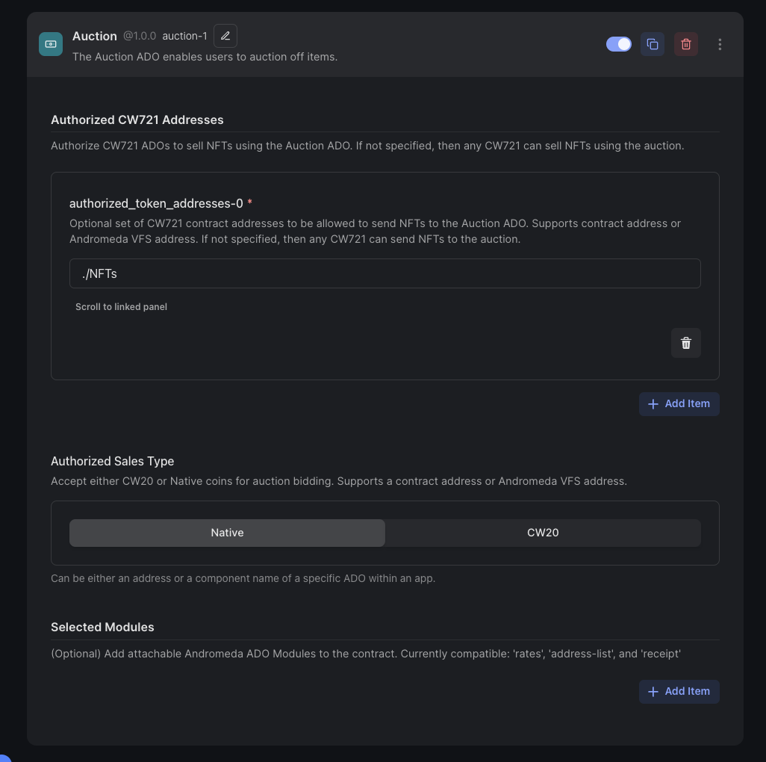The height and width of the screenshot is (762, 766).
Task: Click the Selected Modules heading
Action: [x=102, y=627]
